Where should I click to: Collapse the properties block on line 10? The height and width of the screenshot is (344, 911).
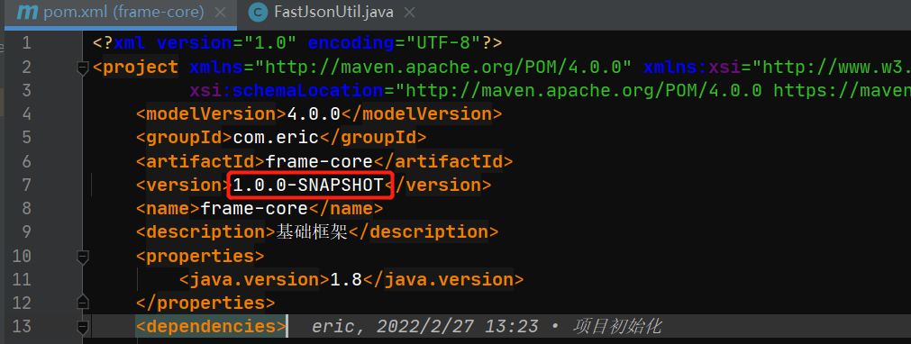point(83,257)
